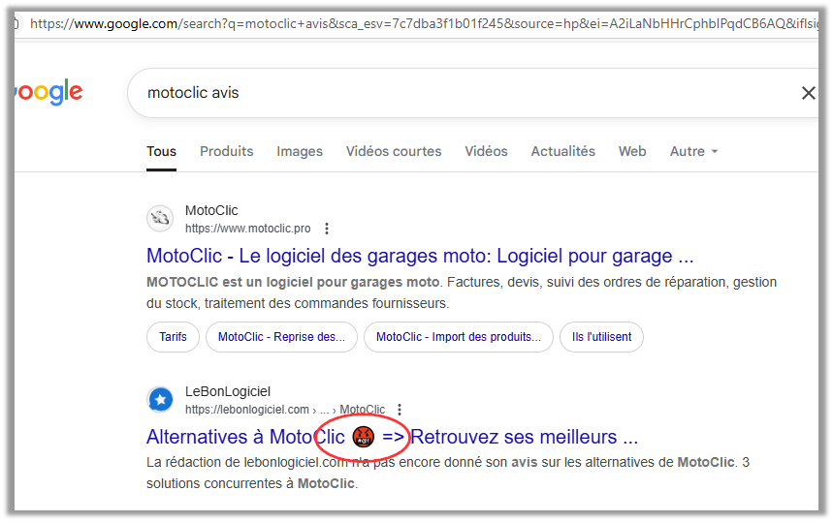Switch to the Images tab

tap(300, 151)
